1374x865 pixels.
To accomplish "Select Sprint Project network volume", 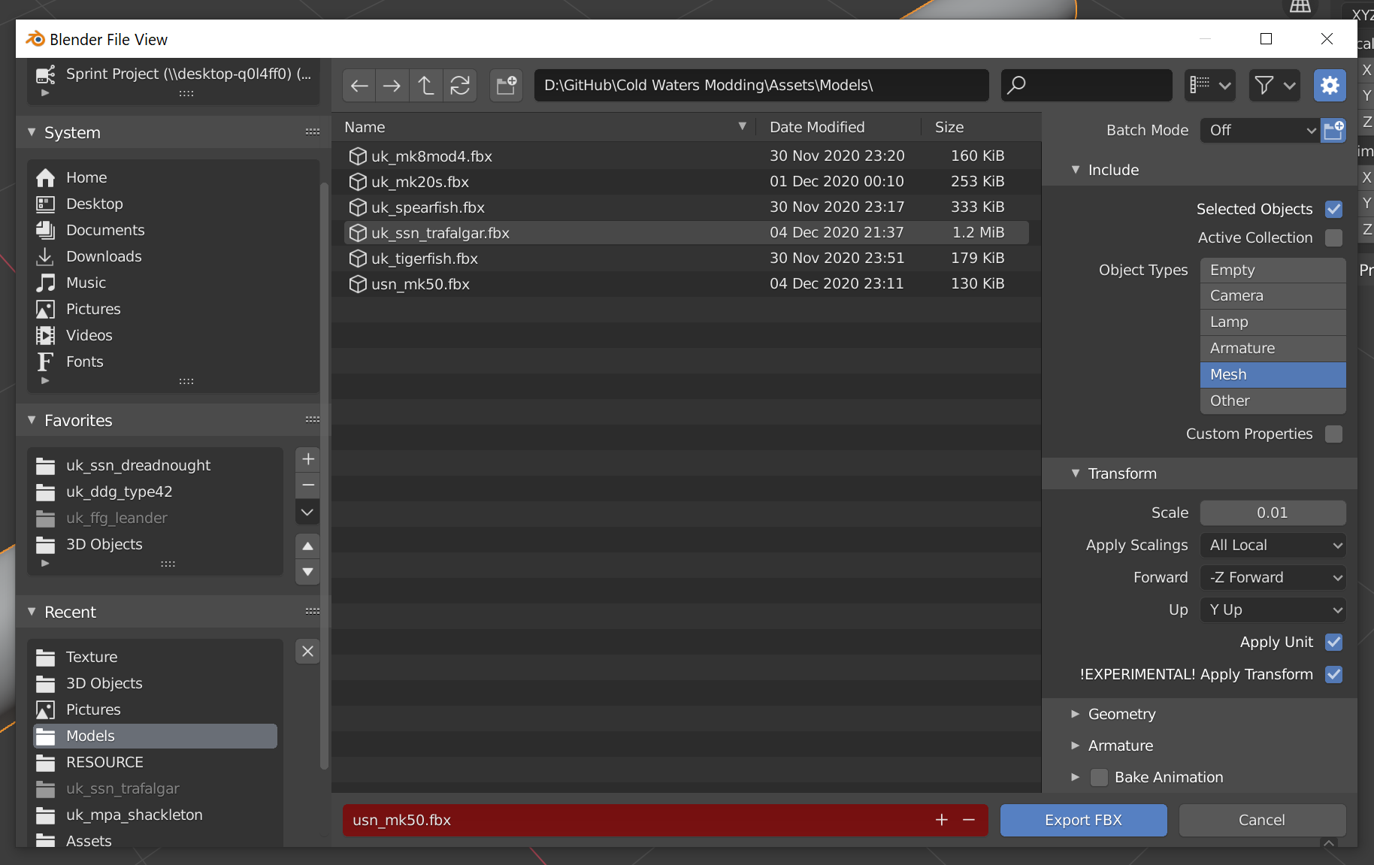I will point(174,74).
